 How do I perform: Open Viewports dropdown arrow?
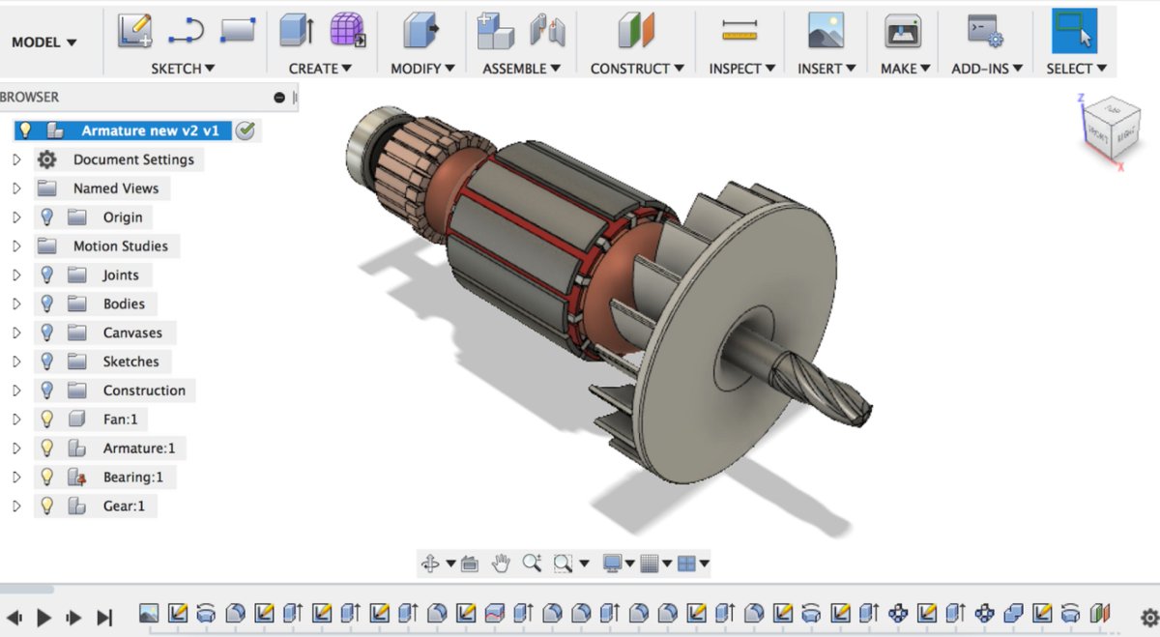[x=704, y=564]
